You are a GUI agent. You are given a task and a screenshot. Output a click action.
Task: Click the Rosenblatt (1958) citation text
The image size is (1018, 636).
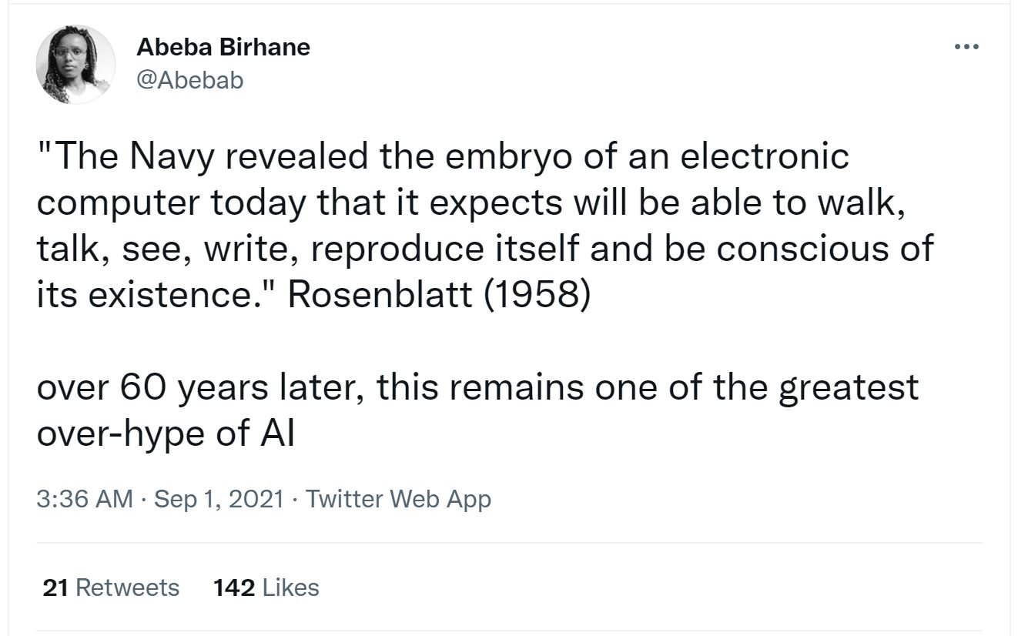438,295
